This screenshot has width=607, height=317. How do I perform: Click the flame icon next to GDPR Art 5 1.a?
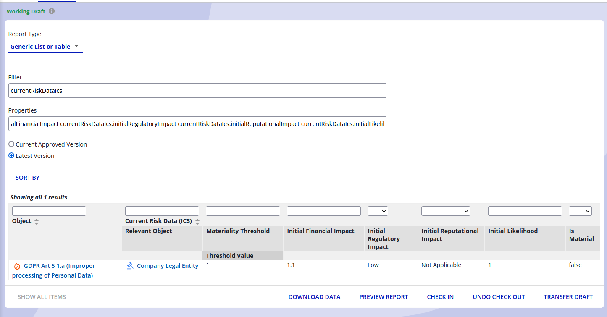17,266
